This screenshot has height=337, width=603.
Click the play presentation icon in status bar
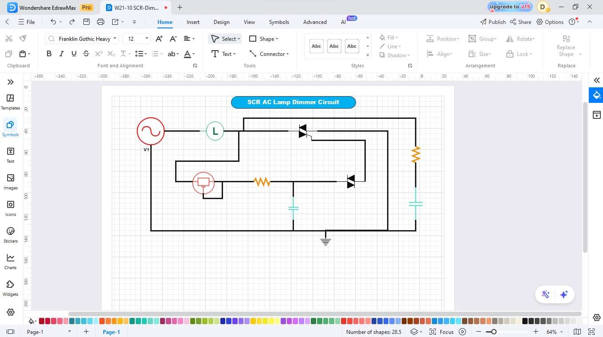pyautogui.click(x=462, y=332)
